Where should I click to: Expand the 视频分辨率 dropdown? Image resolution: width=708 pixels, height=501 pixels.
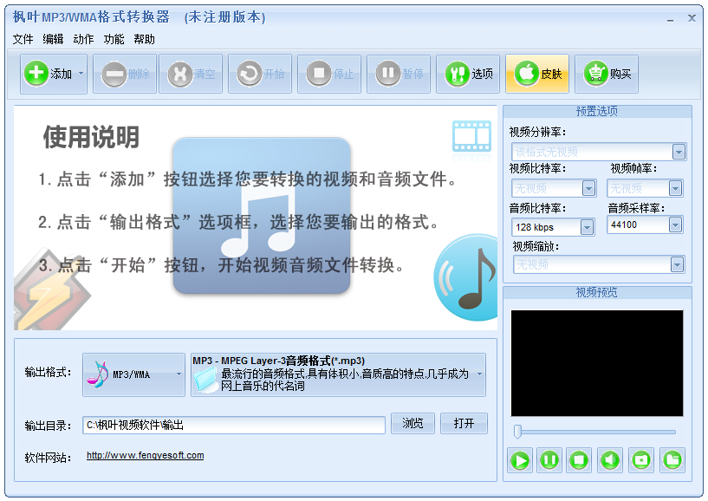679,152
